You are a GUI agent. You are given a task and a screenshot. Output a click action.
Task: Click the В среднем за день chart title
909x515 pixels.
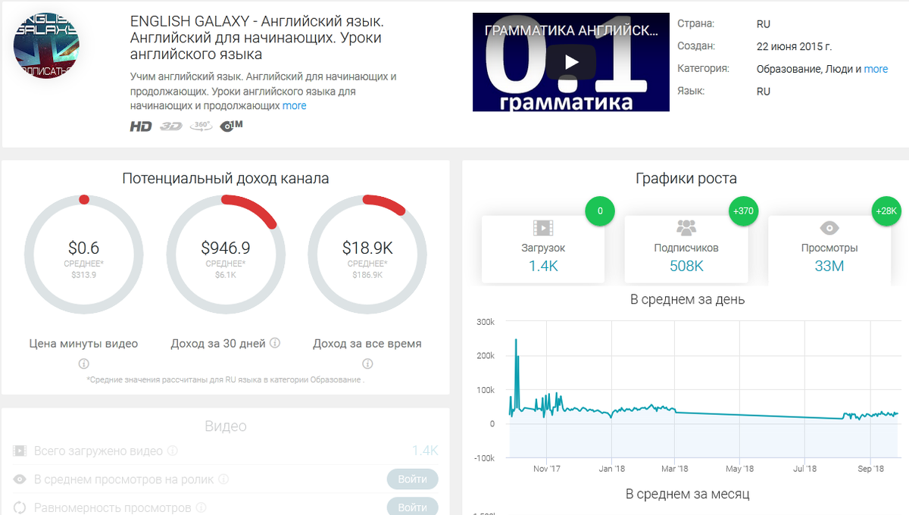click(x=688, y=299)
